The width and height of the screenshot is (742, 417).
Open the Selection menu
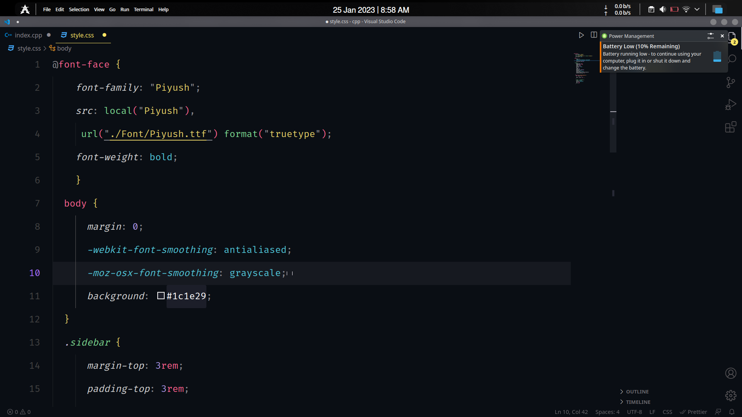pyautogui.click(x=79, y=9)
